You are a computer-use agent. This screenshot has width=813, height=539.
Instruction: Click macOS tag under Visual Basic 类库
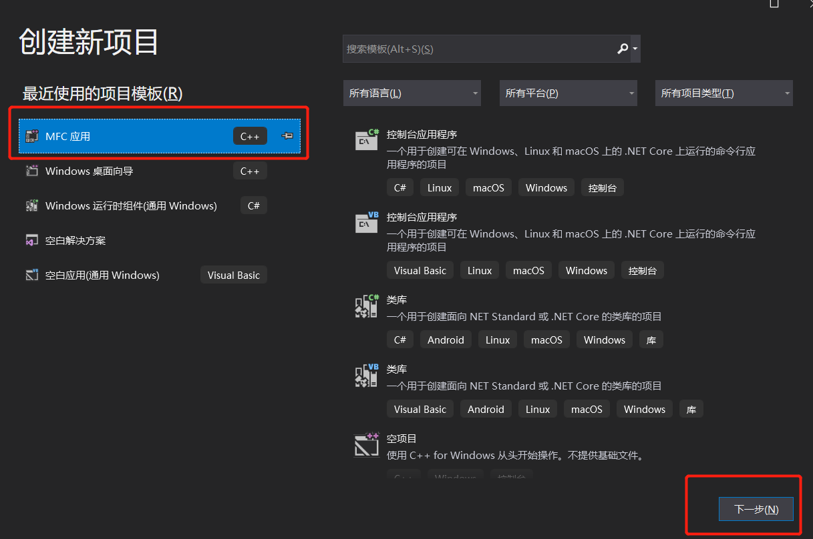click(587, 409)
